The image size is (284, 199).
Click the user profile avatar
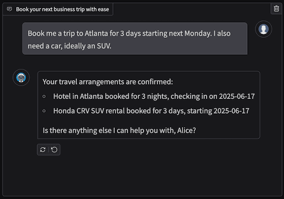tap(263, 29)
